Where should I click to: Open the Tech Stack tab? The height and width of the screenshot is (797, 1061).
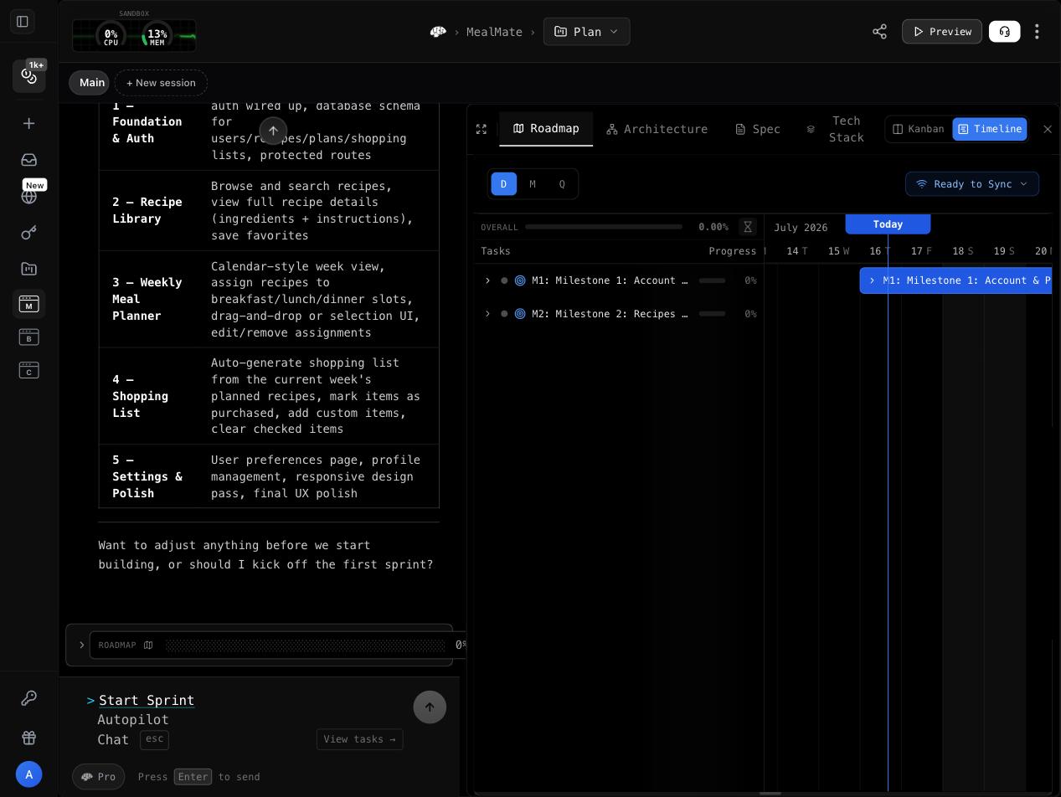[836, 129]
